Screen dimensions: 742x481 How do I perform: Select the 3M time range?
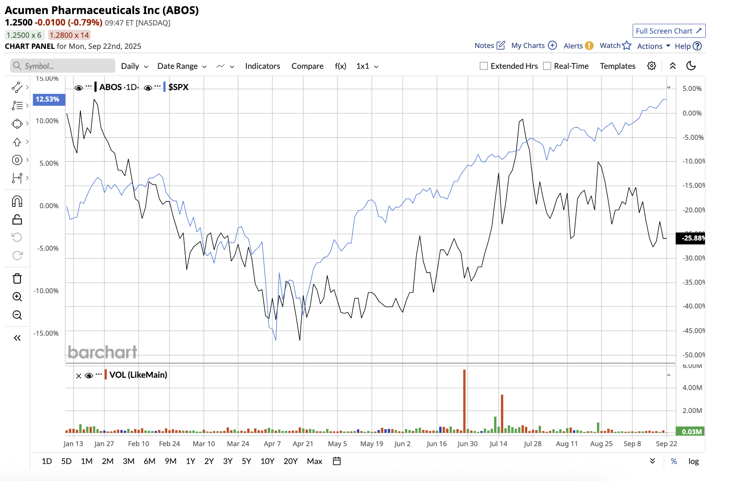click(128, 461)
